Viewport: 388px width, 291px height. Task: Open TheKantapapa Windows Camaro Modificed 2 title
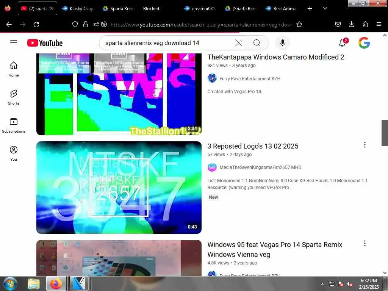pyautogui.click(x=276, y=57)
